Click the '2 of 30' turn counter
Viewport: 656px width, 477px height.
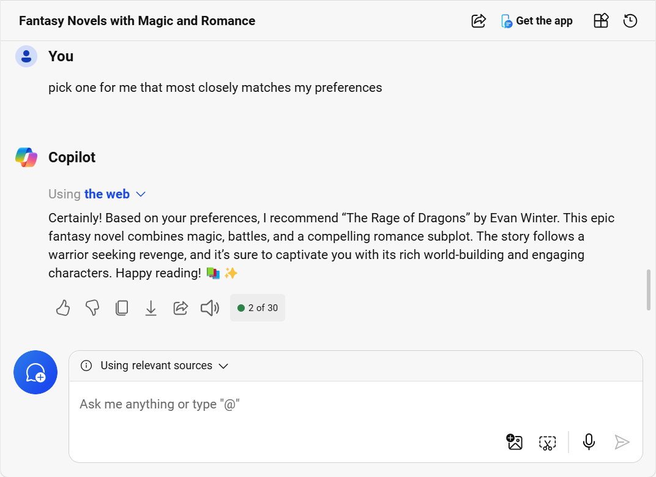pos(258,308)
